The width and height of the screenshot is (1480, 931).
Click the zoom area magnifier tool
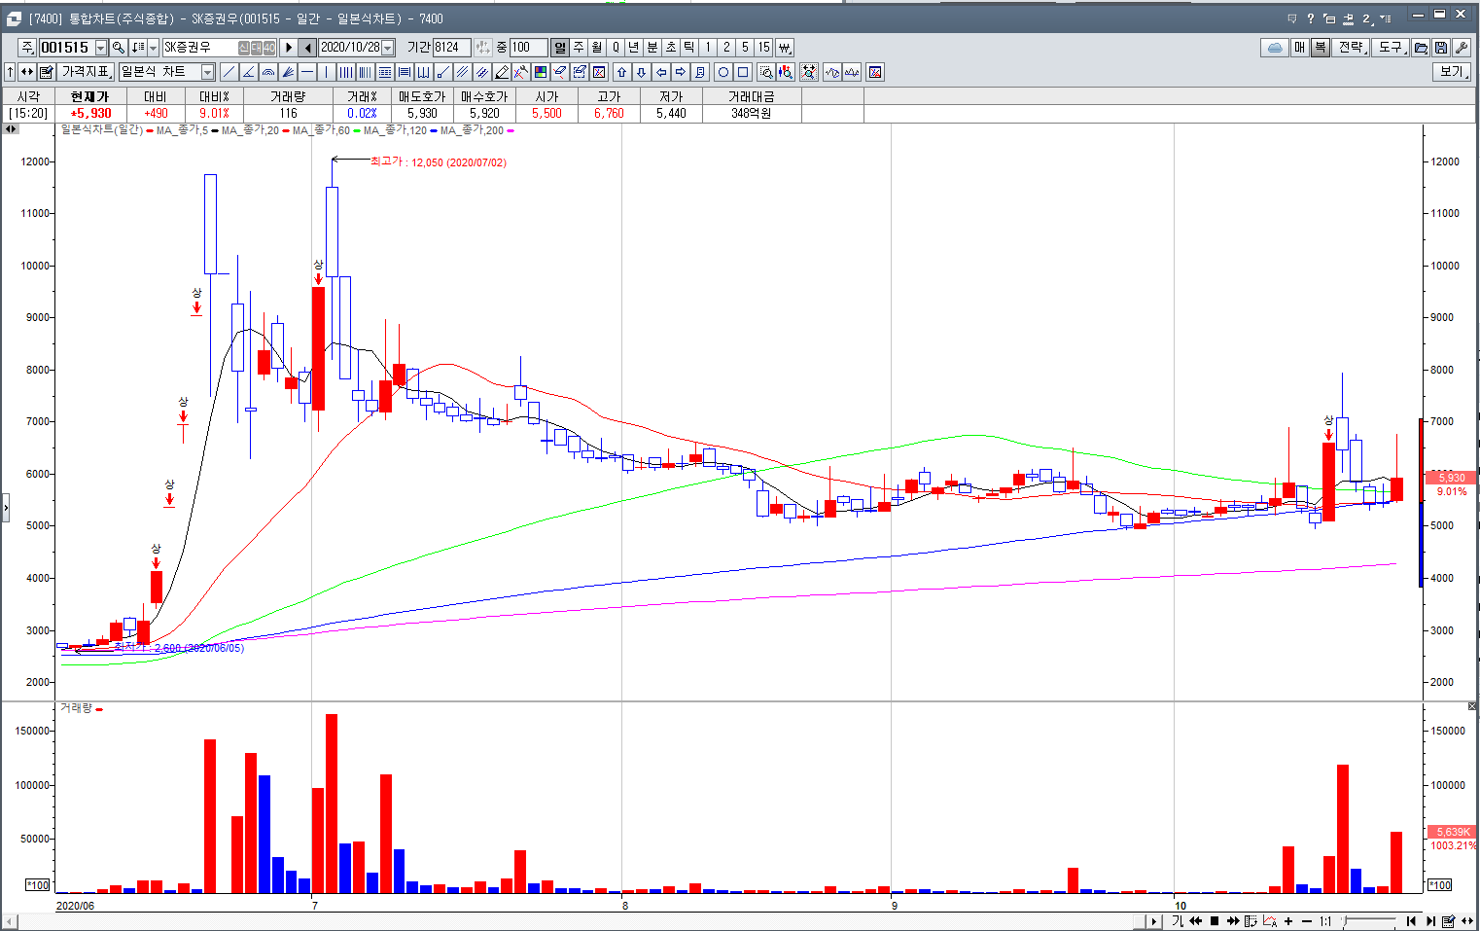coord(766,72)
